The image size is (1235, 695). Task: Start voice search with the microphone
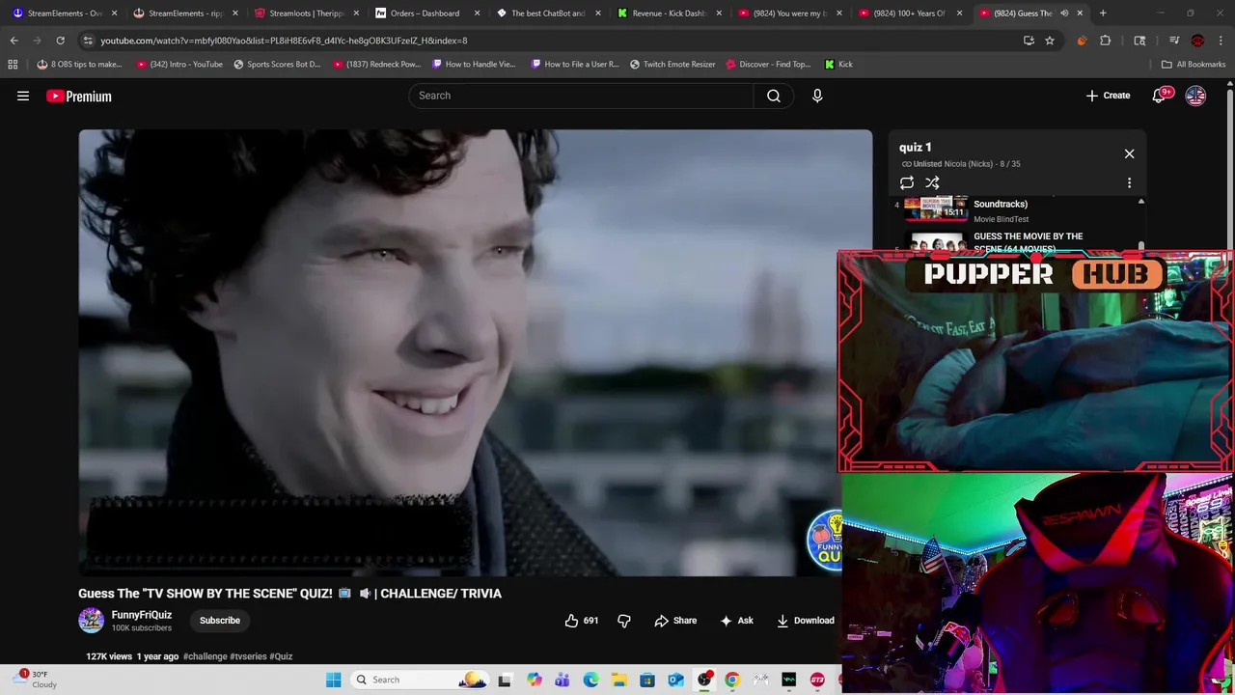point(817,96)
